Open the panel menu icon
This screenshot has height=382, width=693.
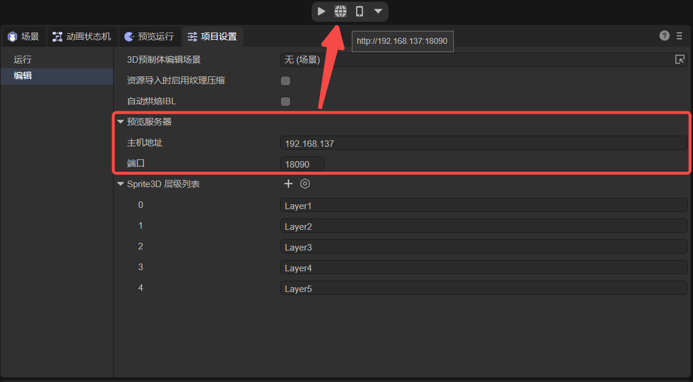679,36
